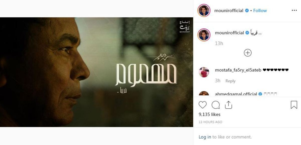Click the 13 HOURS AGO timestamp

click(x=210, y=122)
